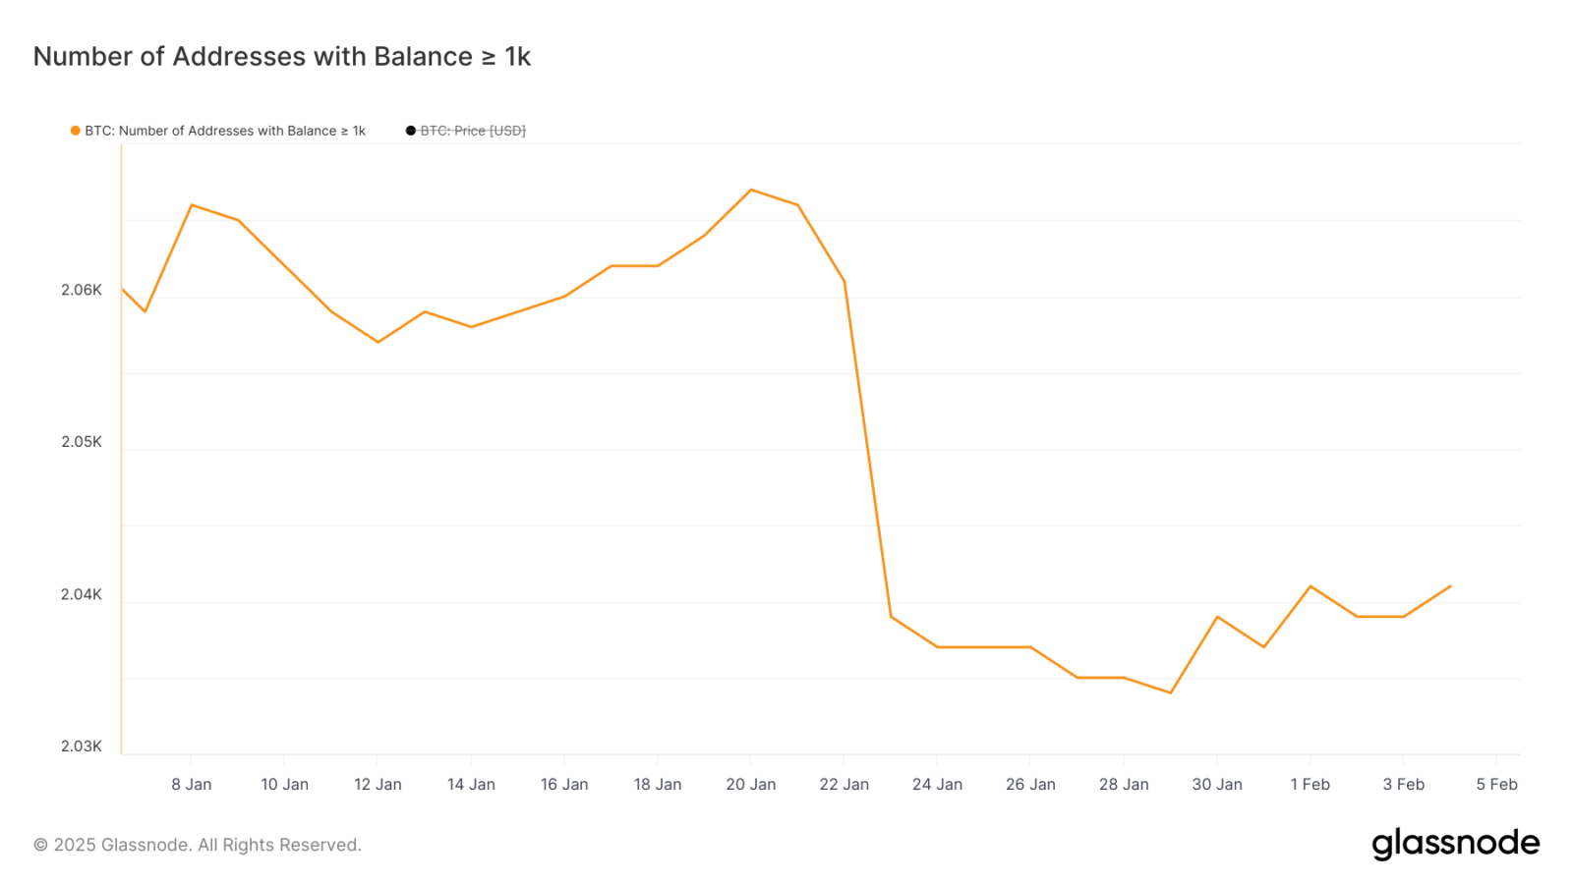
Task: Click the copyright Glassnode text
Action: [198, 845]
